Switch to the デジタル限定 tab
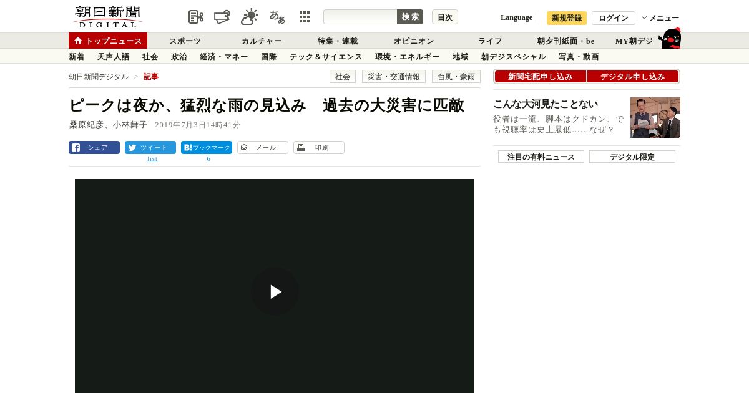Screen dimensions: 749x393 point(632,157)
